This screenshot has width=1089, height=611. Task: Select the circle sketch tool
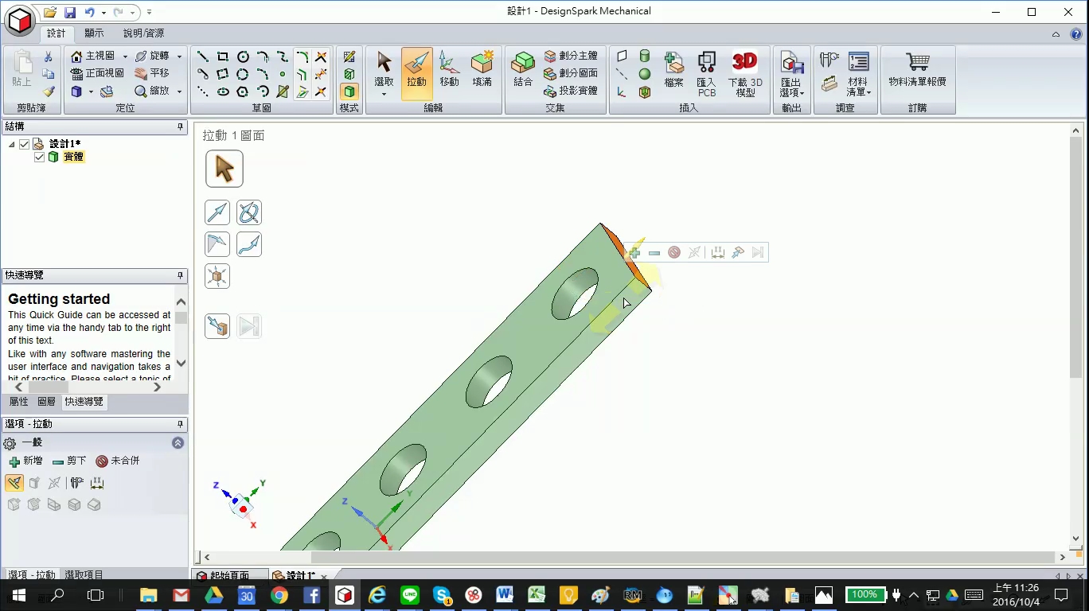[243, 56]
